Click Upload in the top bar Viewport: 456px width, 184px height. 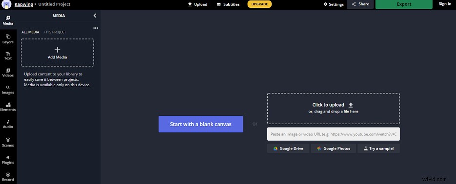click(198, 4)
